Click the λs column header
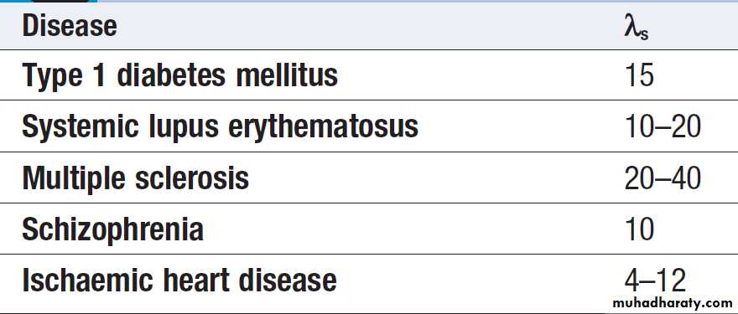The image size is (738, 314). [x=637, y=28]
